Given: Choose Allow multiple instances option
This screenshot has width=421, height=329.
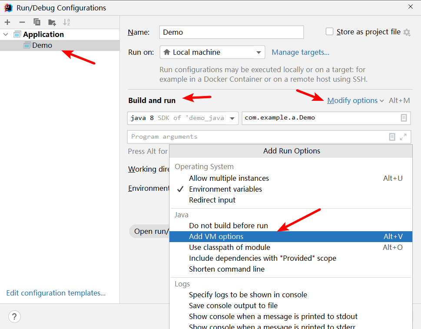Looking at the screenshot, I should (229, 178).
